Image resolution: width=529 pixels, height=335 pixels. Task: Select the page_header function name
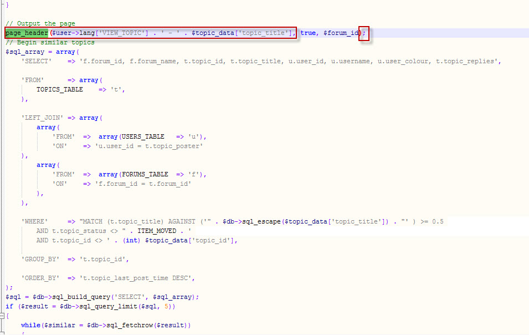pos(27,33)
